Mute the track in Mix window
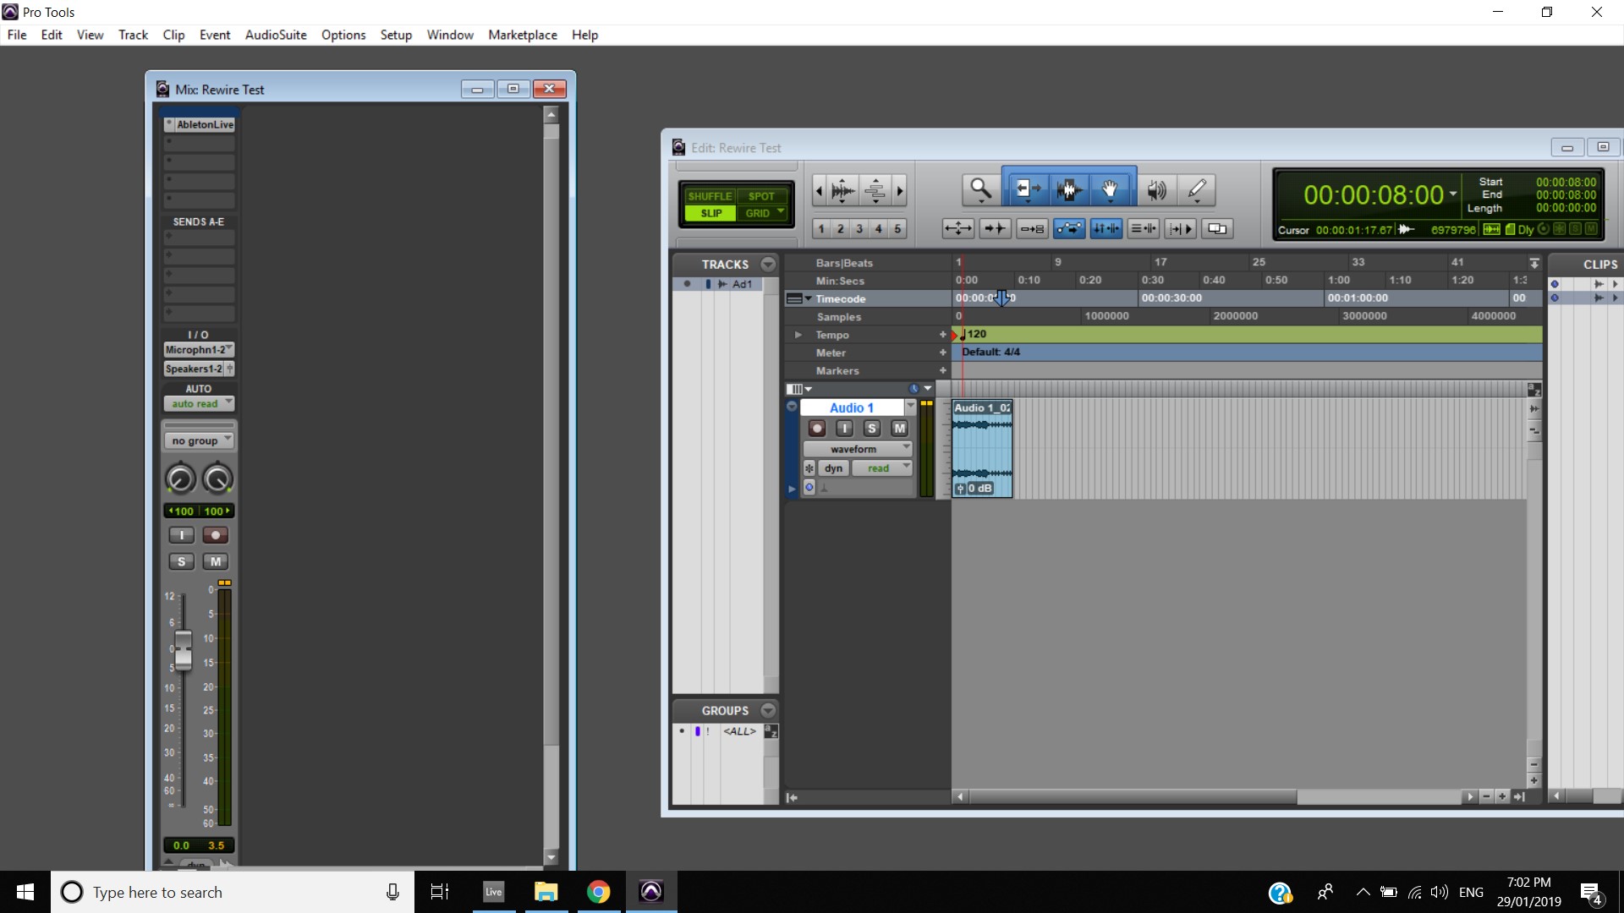Screen dimensions: 1624x913 pyautogui.click(x=215, y=561)
